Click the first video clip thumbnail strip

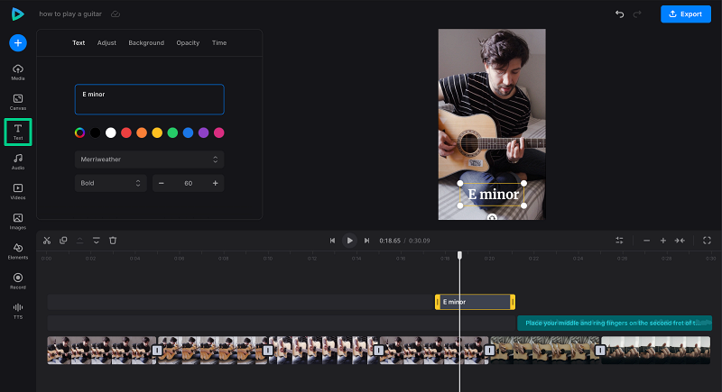100,351
